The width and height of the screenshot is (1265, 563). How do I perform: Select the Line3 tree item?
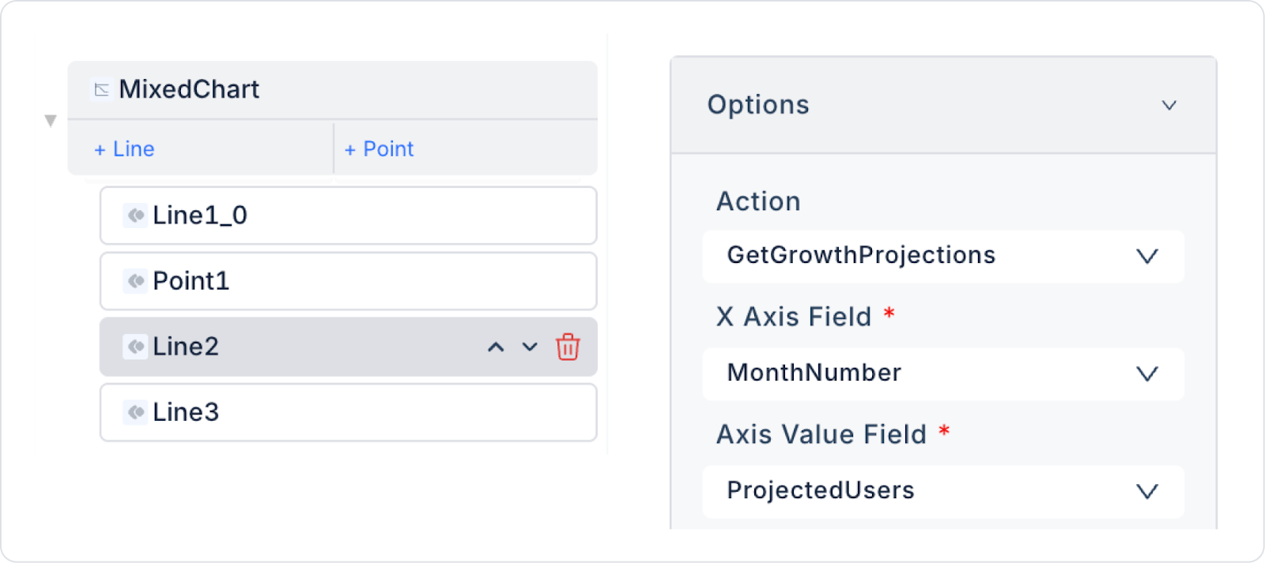pos(348,412)
